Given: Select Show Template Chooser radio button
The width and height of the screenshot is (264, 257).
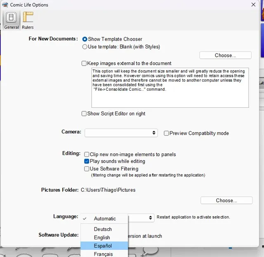Looking at the screenshot, I should [x=85, y=39].
